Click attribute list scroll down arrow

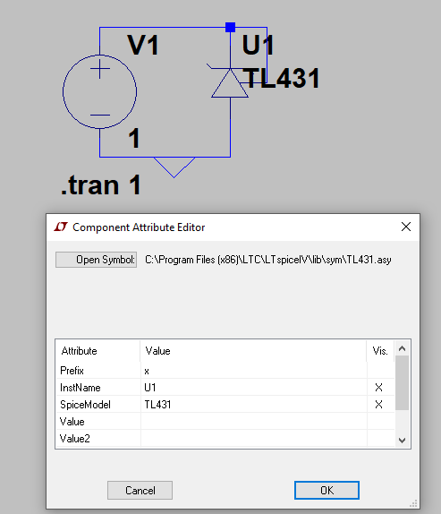402,441
